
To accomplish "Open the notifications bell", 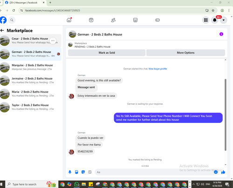I will pyautogui.click(x=215, y=20).
